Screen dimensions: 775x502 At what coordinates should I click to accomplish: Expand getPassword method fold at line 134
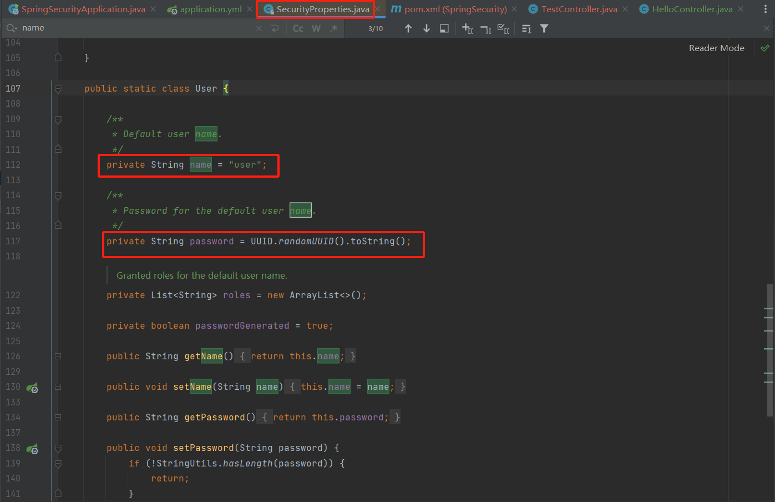[x=58, y=417]
